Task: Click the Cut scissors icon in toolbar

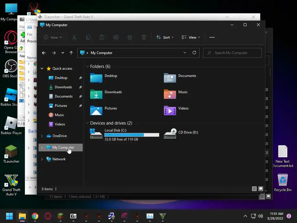Action: pyautogui.click(x=74, y=37)
